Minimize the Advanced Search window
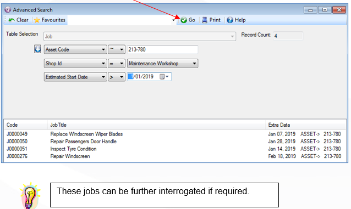The width and height of the screenshot is (351, 209). pyautogui.click(x=310, y=10)
